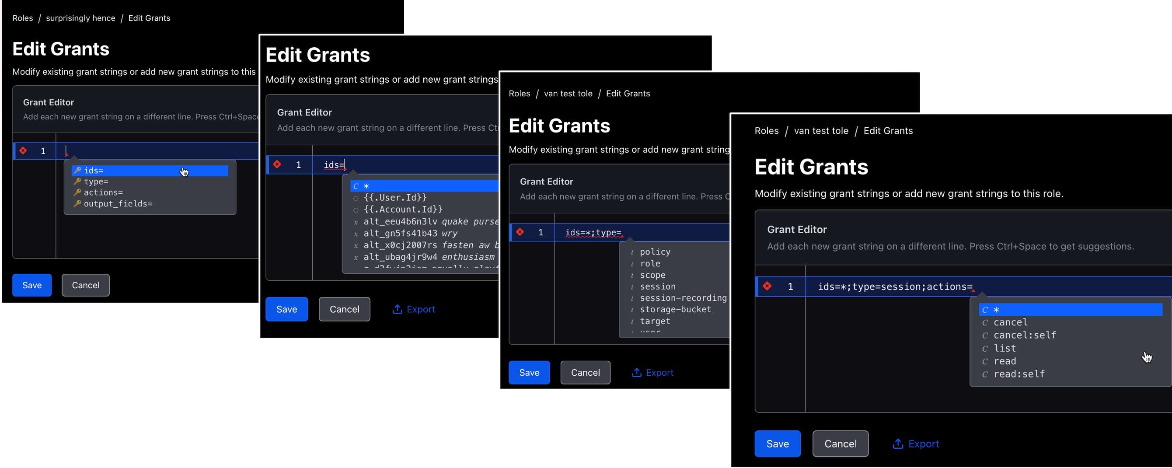1172x468 pixels.
Task: Open Roles breadcrumb in third panel
Action: pos(519,93)
